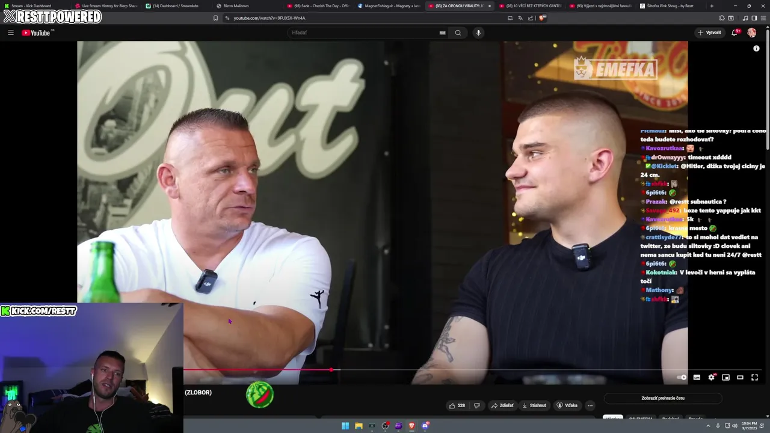Open YouTube notifications bell
The height and width of the screenshot is (433, 770).
(x=735, y=32)
